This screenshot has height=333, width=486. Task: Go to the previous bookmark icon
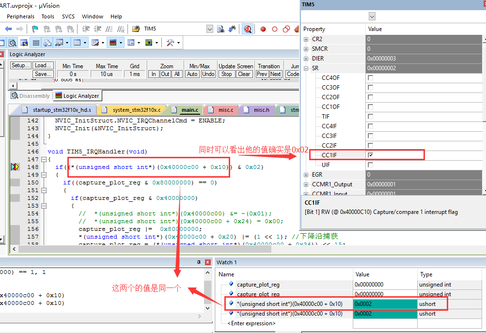[x=47, y=29]
